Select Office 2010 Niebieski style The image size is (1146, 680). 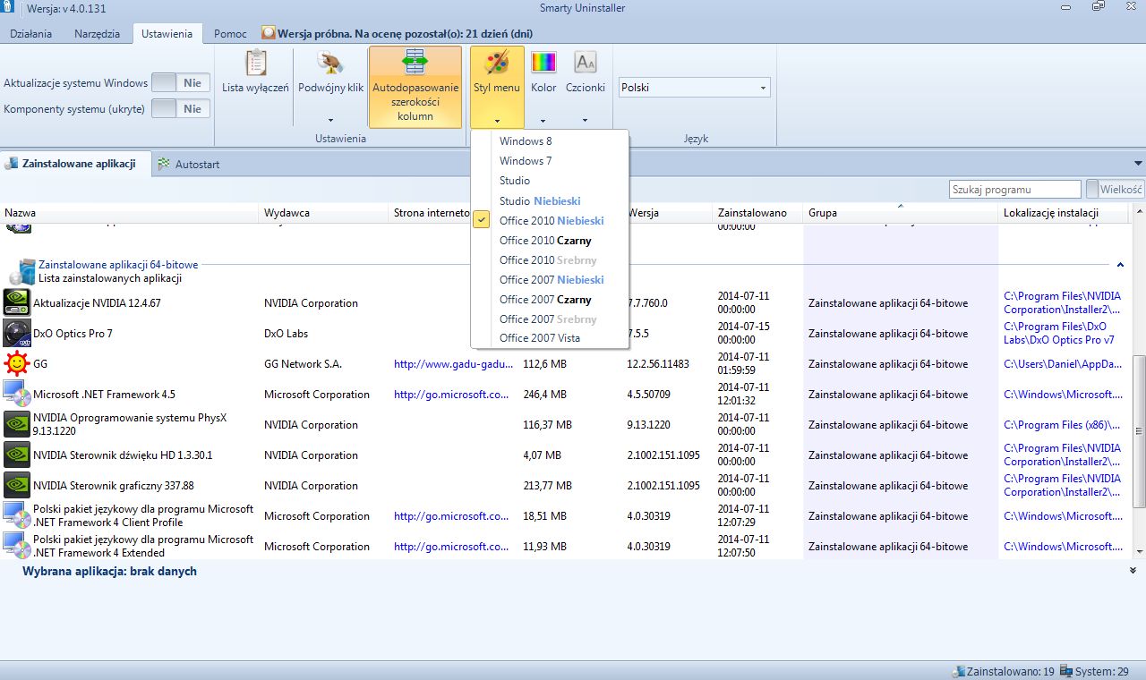(550, 220)
